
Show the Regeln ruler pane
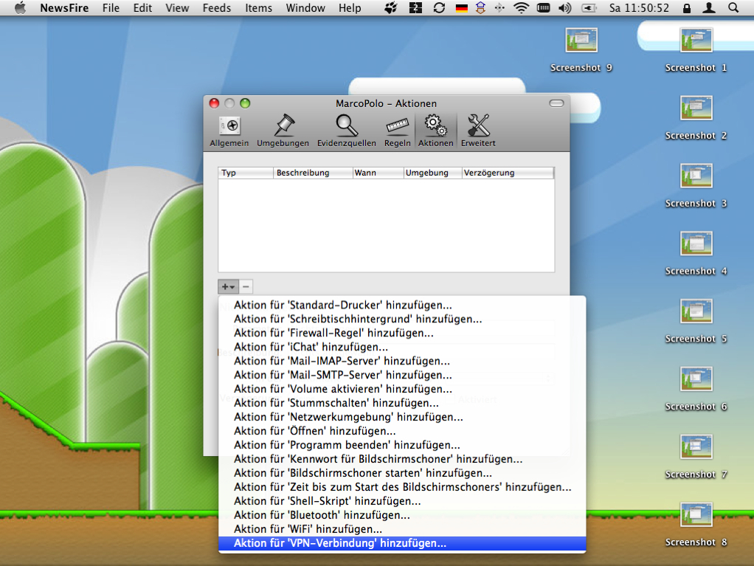tap(397, 131)
